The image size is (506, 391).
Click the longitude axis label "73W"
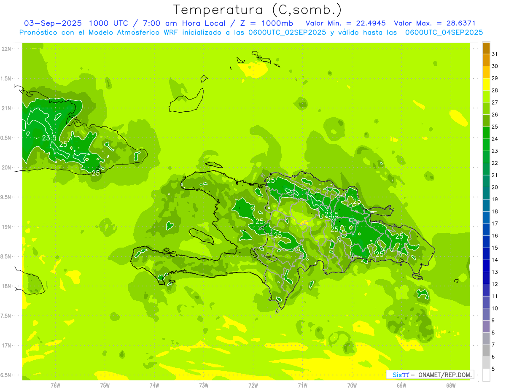204,386
